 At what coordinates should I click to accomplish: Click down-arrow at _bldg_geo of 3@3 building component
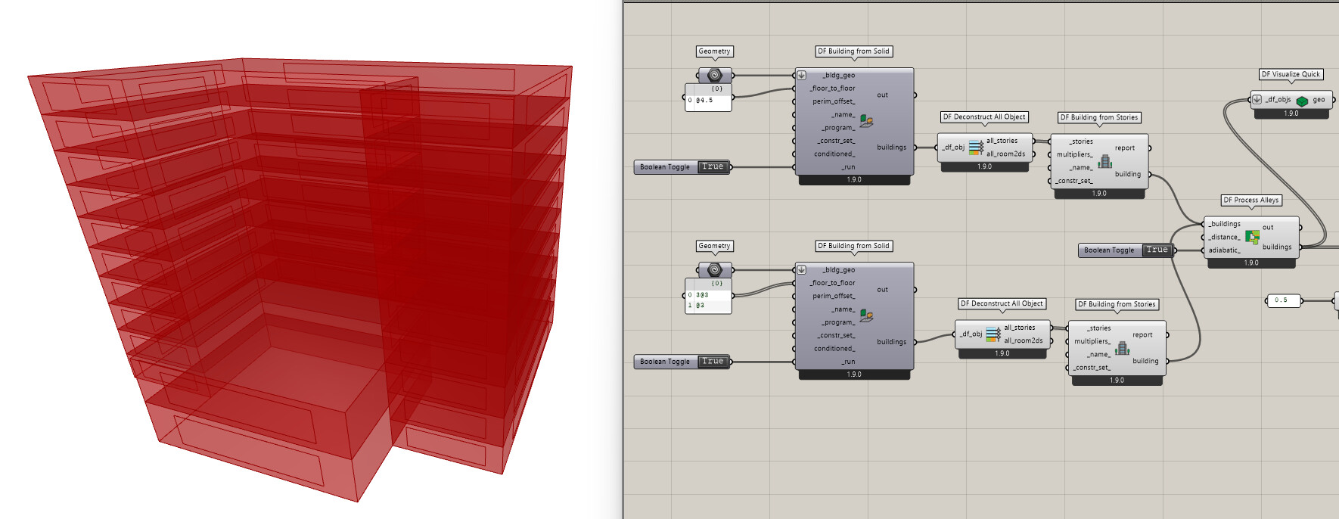pyautogui.click(x=802, y=270)
